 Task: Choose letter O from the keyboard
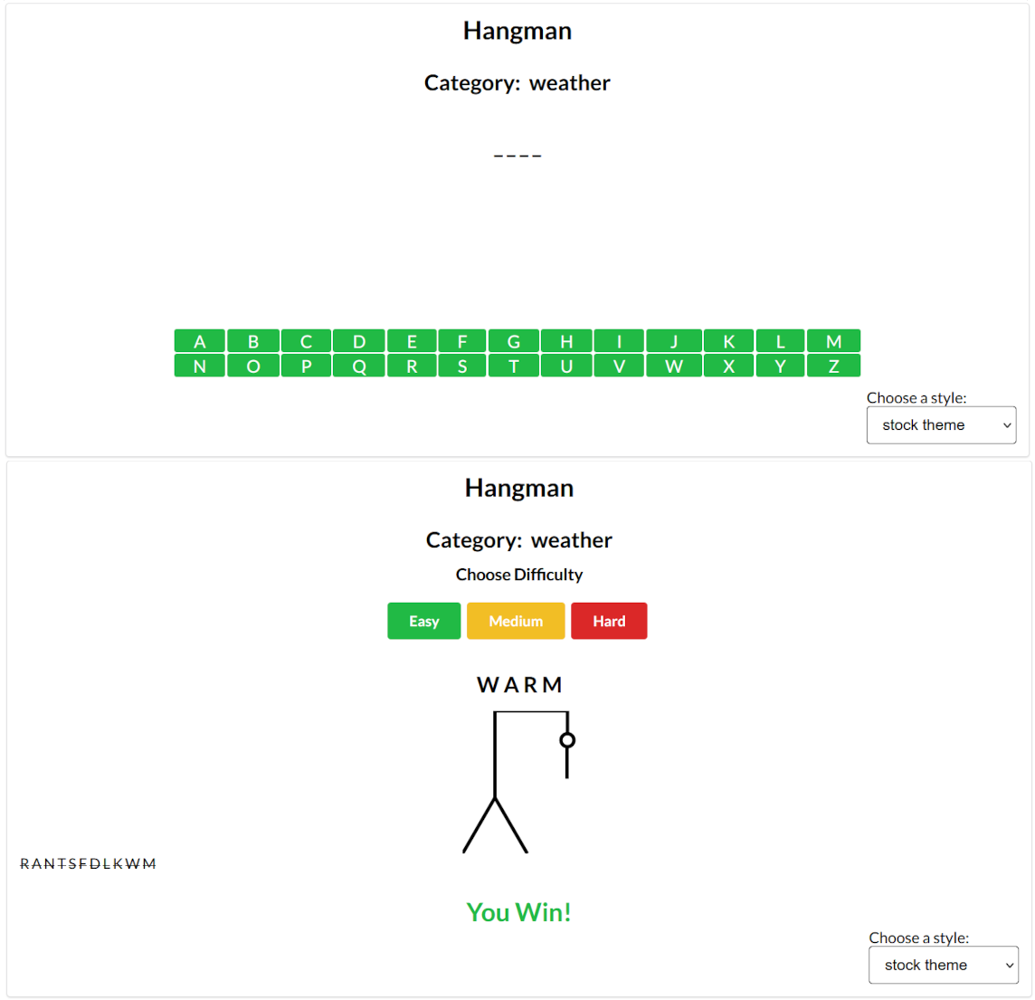tap(253, 367)
